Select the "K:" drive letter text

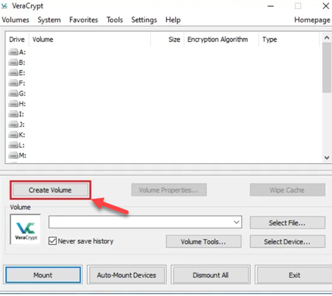point(22,135)
